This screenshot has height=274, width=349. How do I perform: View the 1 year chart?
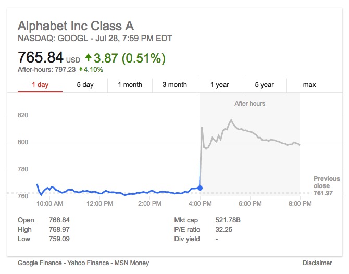pyautogui.click(x=220, y=85)
